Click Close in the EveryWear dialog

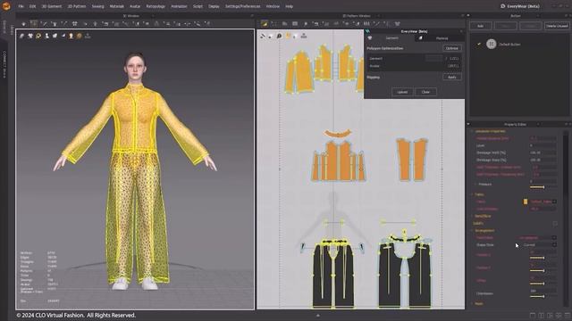click(x=425, y=92)
